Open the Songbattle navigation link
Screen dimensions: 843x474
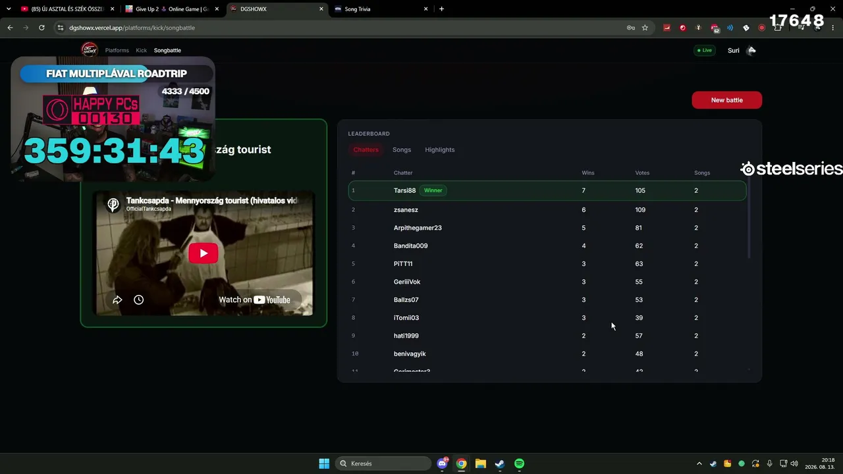coord(167,50)
